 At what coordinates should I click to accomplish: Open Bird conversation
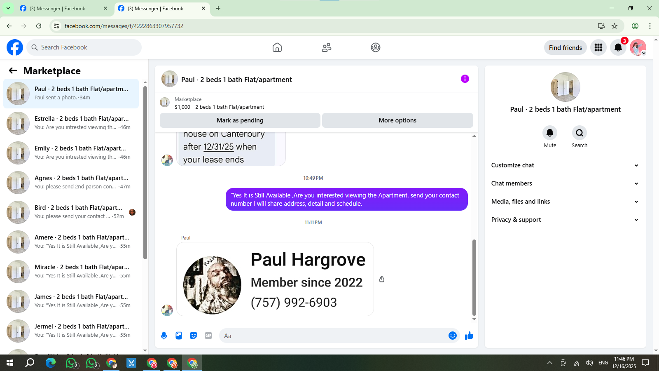pos(71,212)
